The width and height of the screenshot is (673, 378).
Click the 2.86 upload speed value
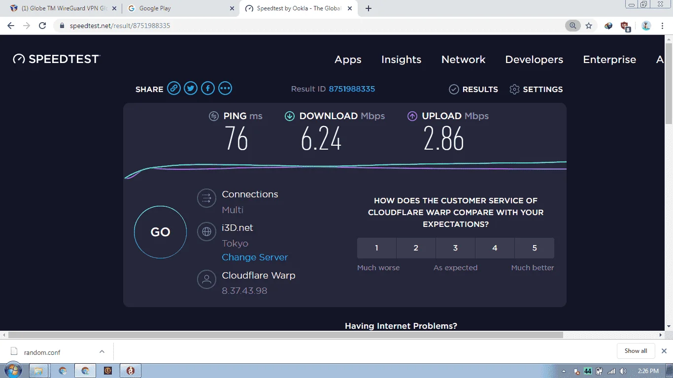pos(444,138)
